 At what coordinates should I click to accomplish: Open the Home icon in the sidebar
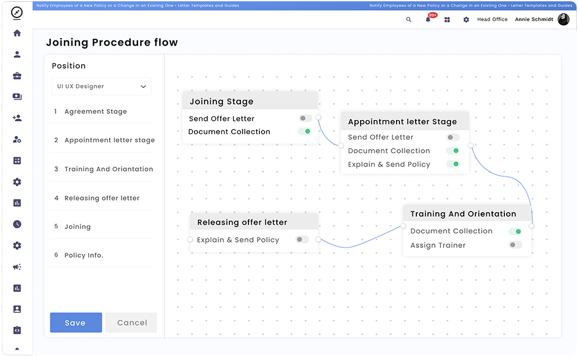click(x=17, y=34)
